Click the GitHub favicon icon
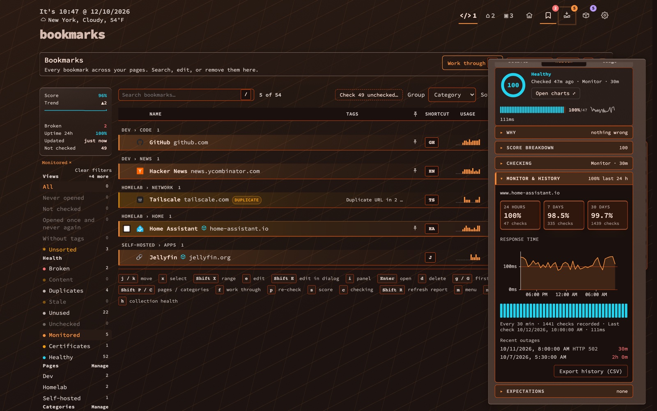This screenshot has width=657, height=411. 140,142
